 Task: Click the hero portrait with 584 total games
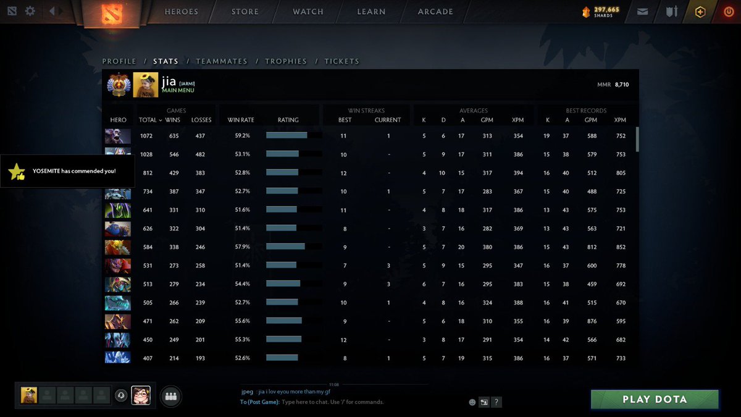coord(117,247)
